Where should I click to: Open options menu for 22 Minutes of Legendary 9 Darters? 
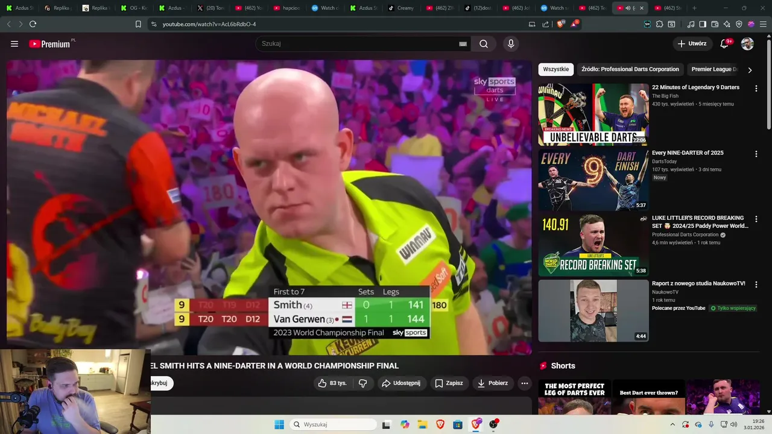[x=756, y=88]
